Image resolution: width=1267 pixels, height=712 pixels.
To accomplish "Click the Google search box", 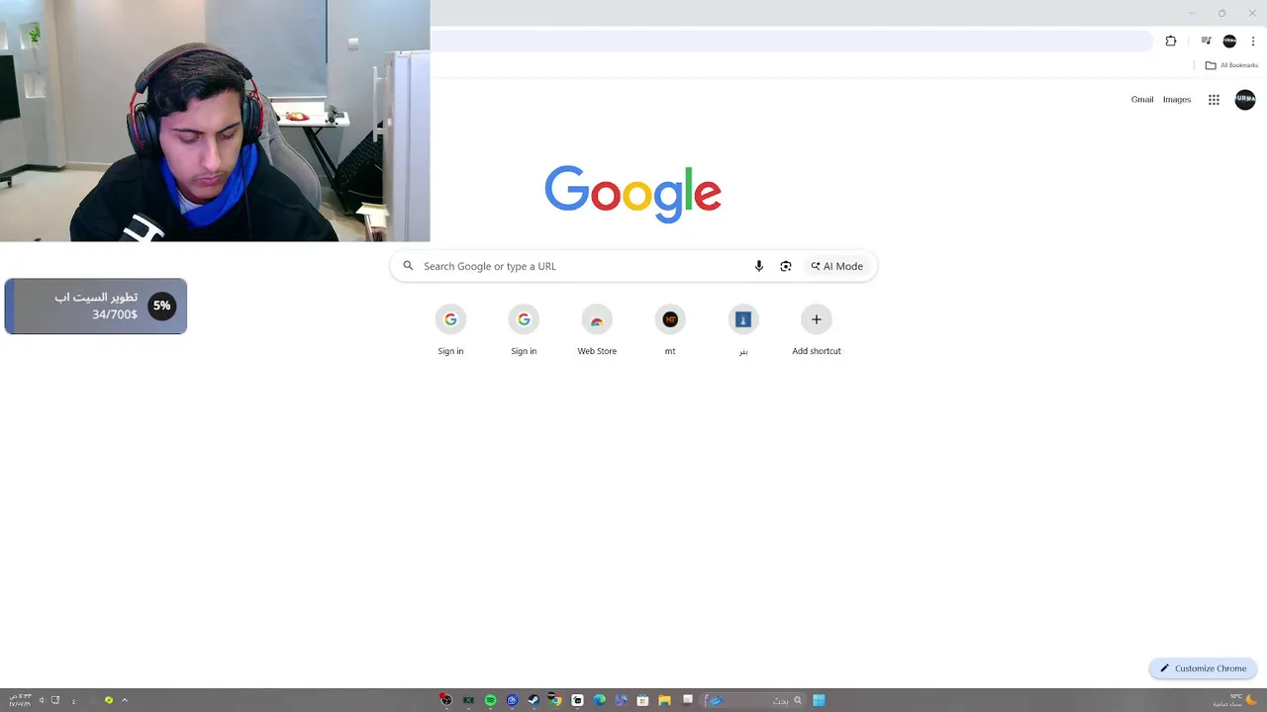I will [x=633, y=266].
